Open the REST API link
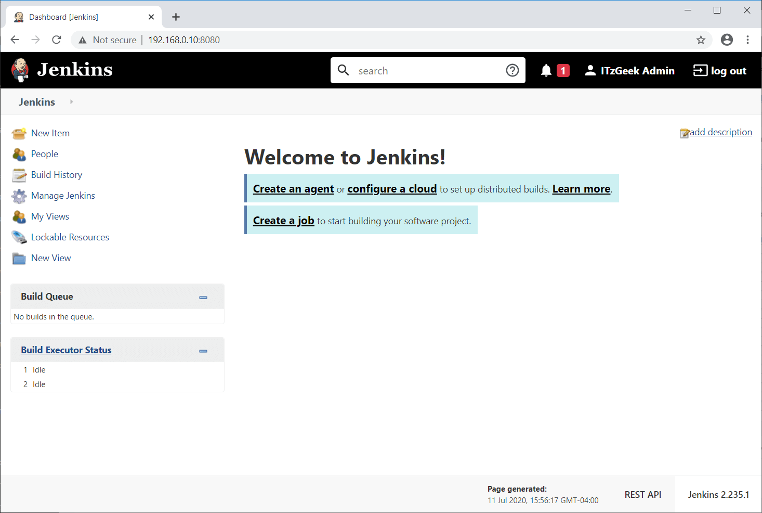 [x=643, y=495]
